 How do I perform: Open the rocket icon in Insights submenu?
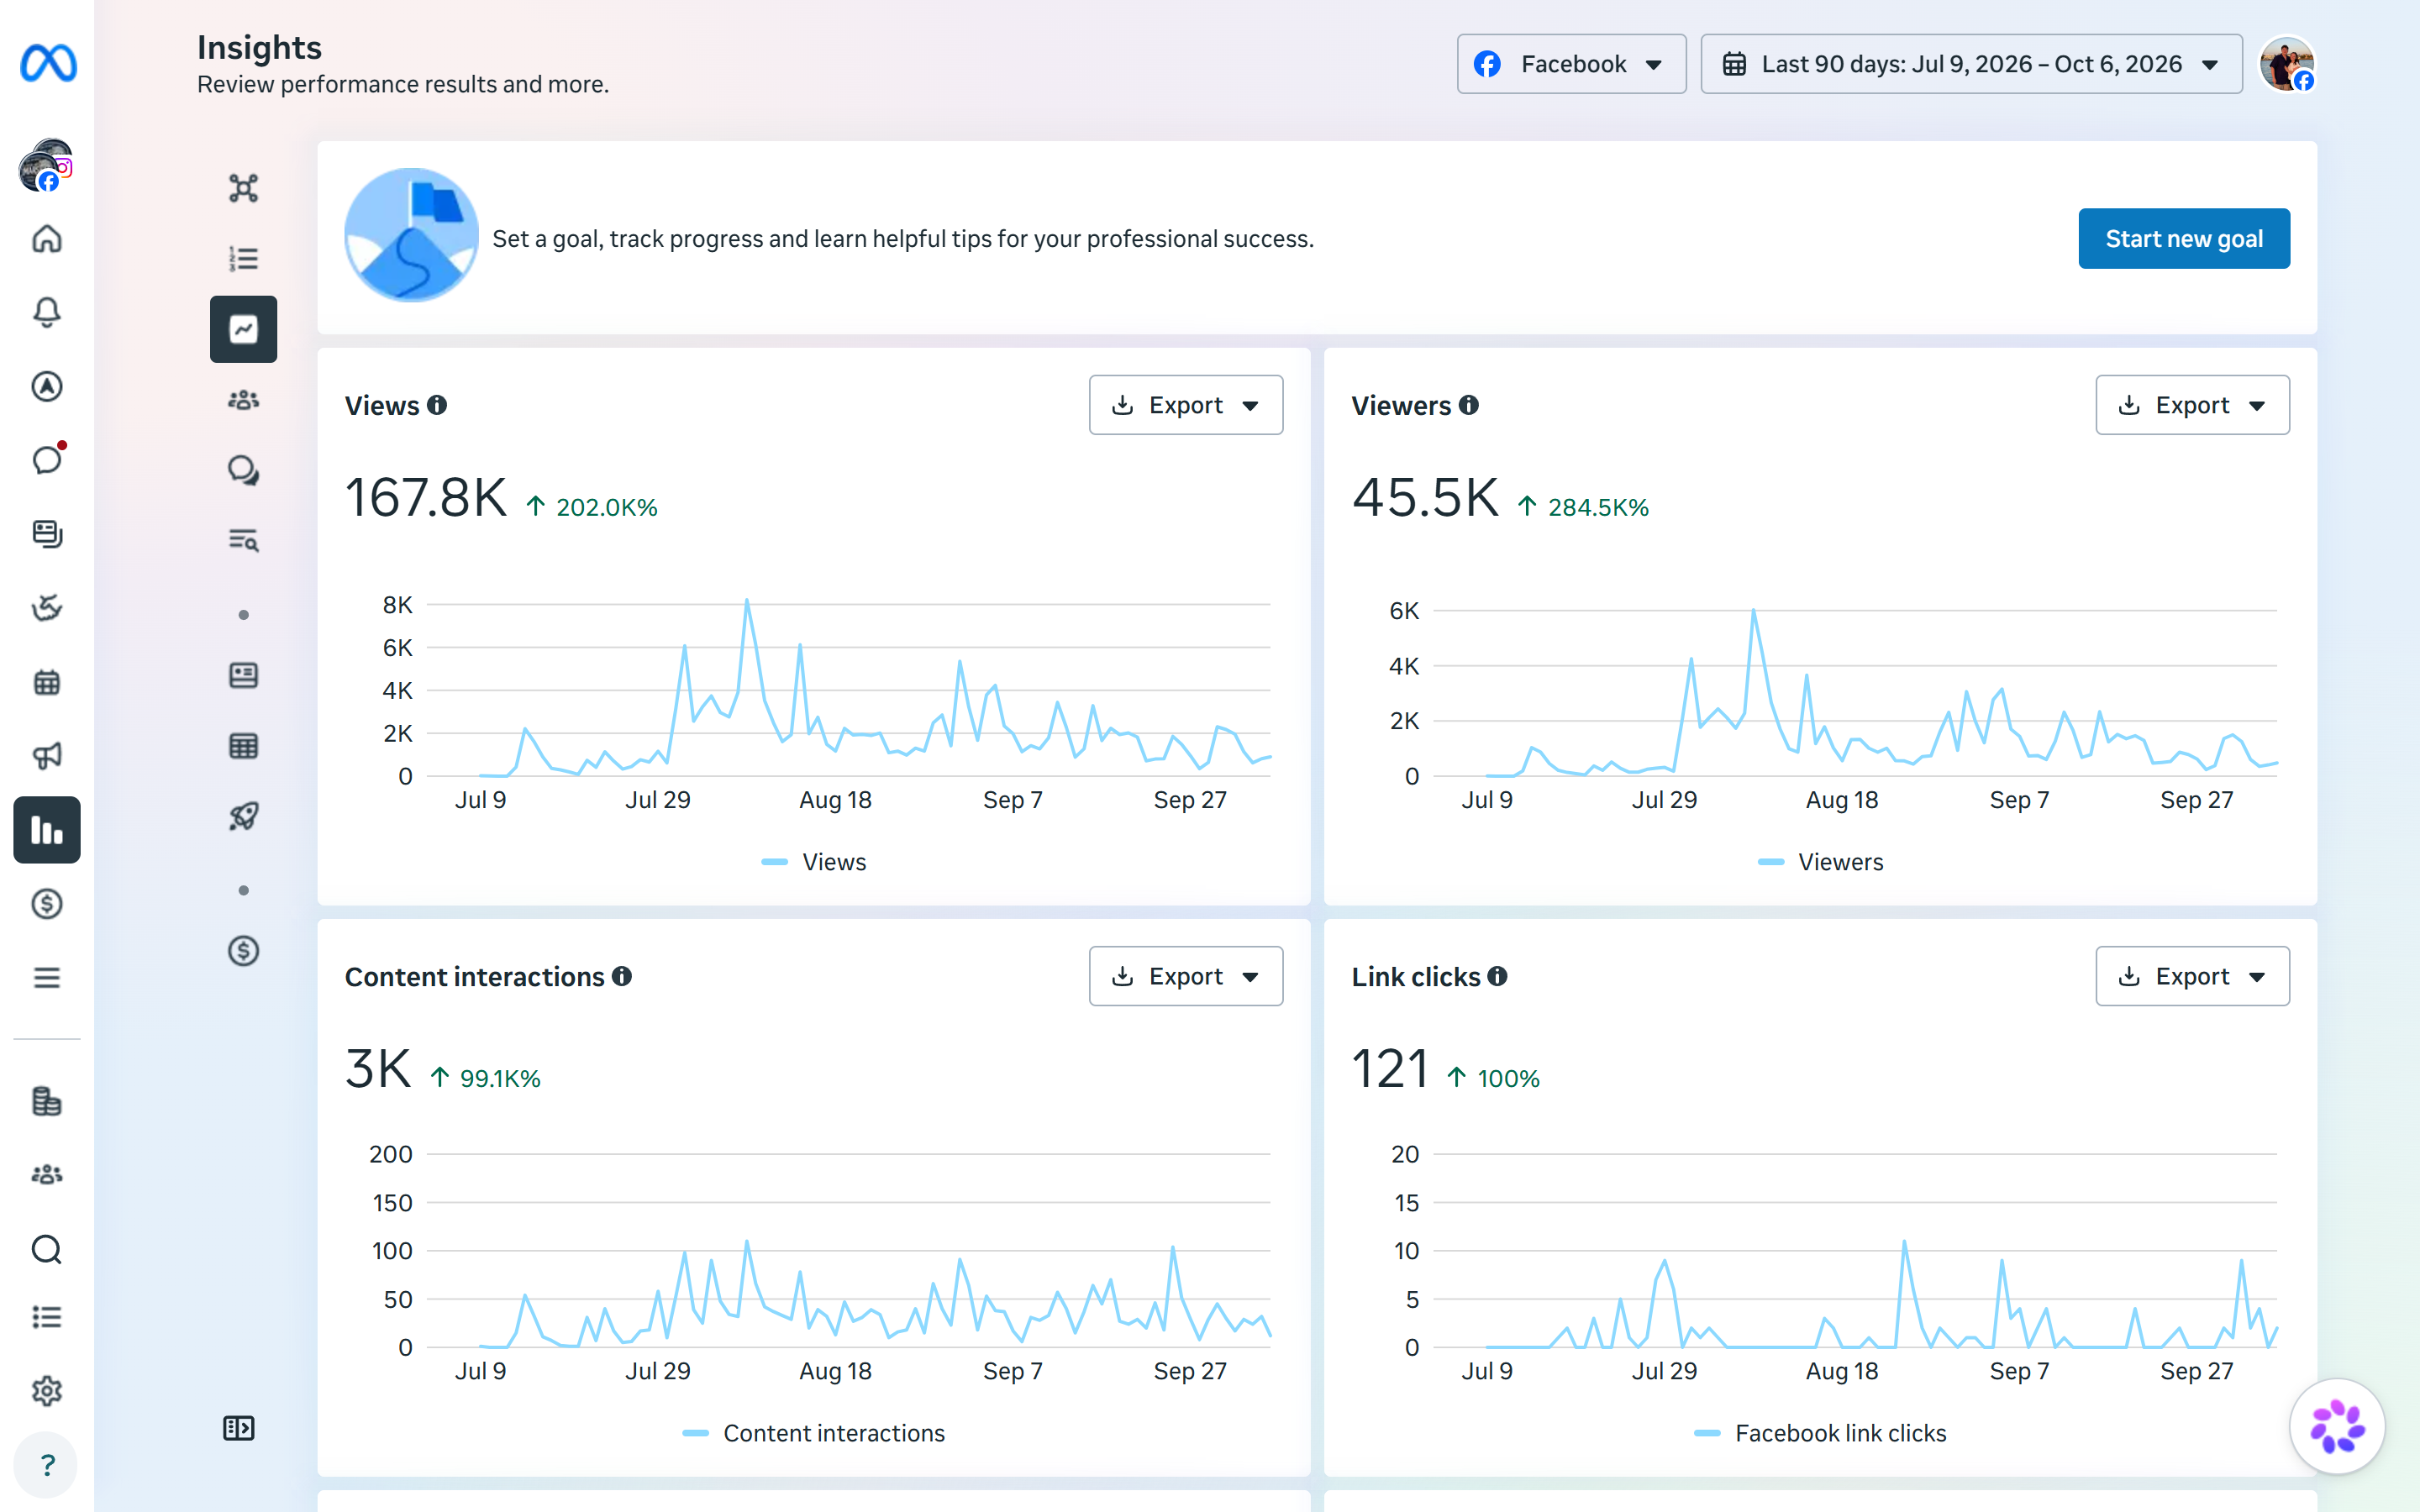tap(243, 817)
